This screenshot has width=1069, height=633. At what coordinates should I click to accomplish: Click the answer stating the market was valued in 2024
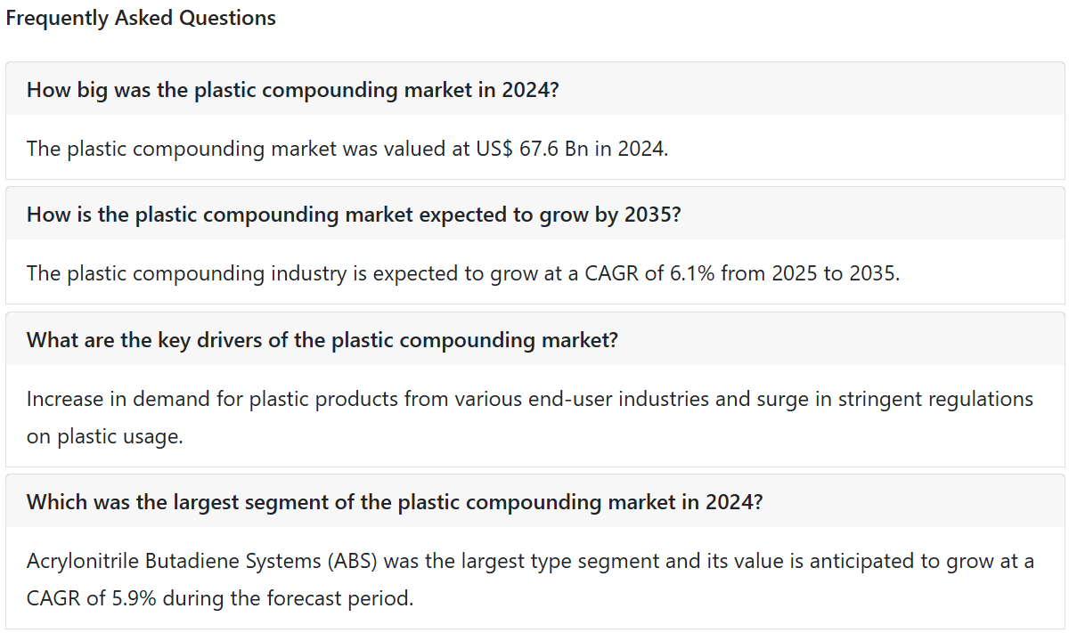coord(347,148)
